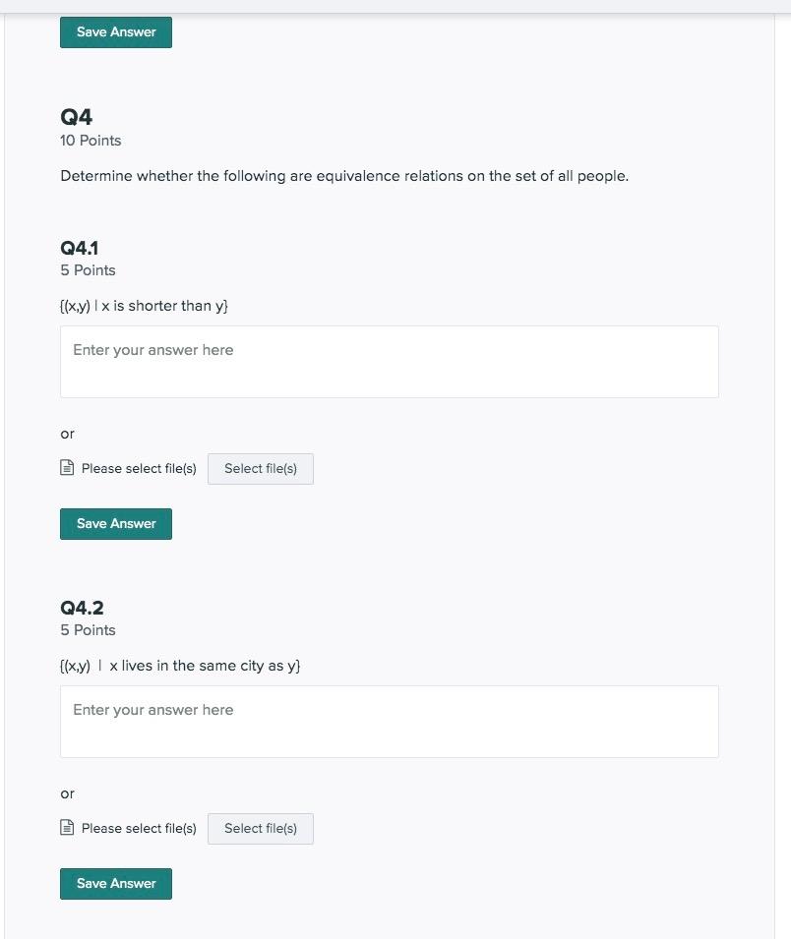Click the Q4.1 "Please select file(s)" label

pyautogui.click(x=139, y=468)
